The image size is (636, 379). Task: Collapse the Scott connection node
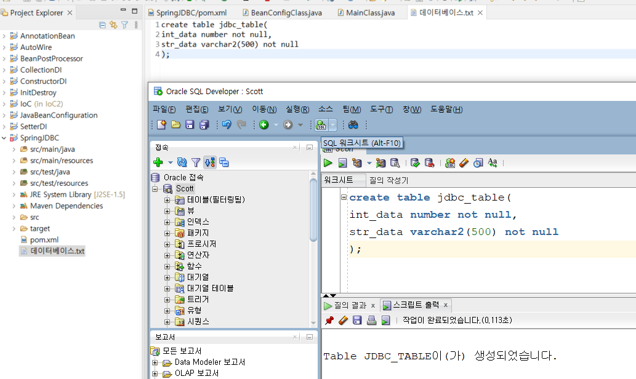[x=155, y=189]
